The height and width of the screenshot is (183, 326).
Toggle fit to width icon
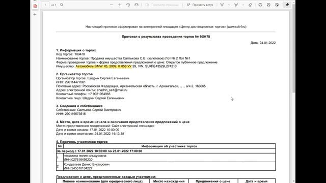(x=137, y=5)
